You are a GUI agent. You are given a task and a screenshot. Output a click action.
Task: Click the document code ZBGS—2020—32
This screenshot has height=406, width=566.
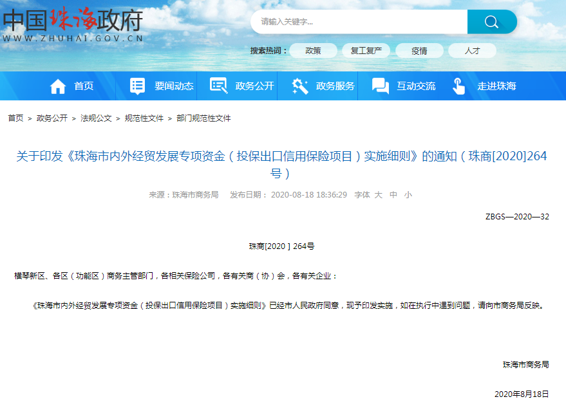tap(517, 217)
